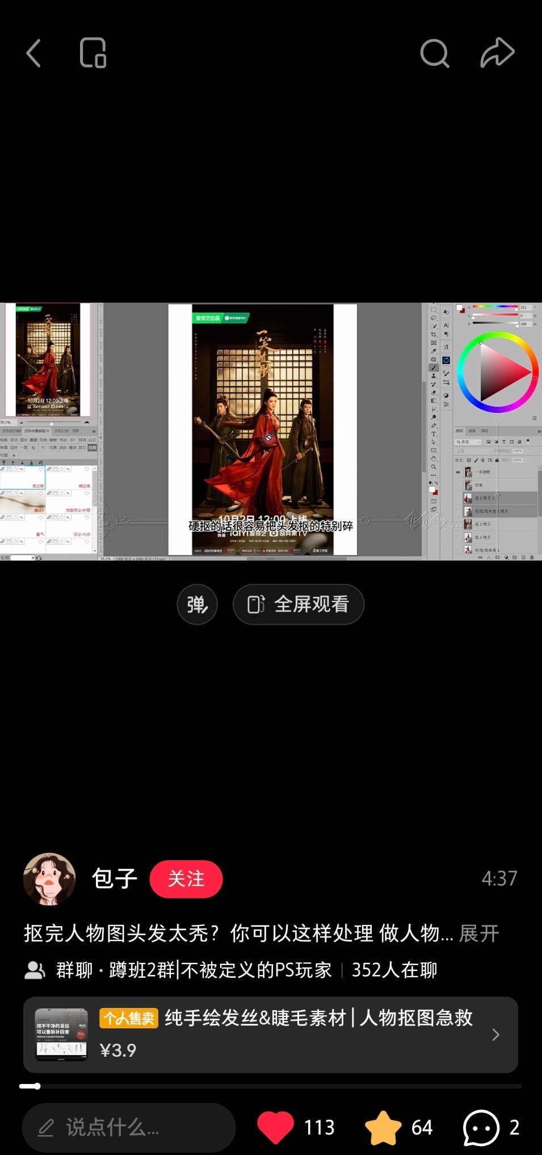The image size is (542, 1155).
Task: Select the Zoom tool in the video's Photoshop toolbar
Action: pos(434,467)
